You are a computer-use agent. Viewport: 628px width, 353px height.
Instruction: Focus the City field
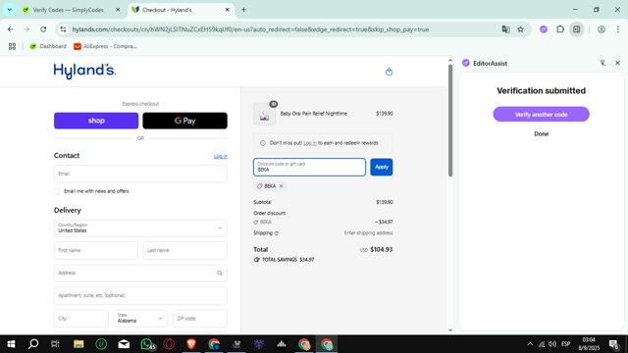(81, 319)
